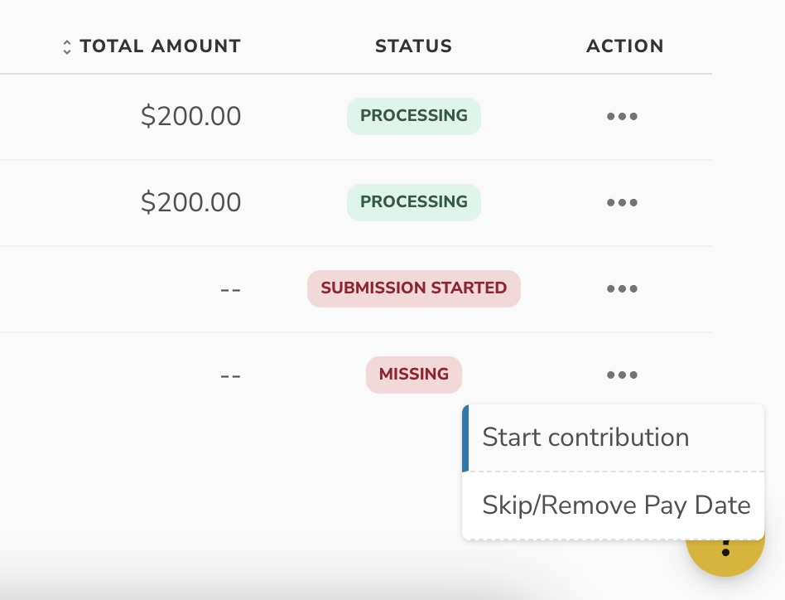The width and height of the screenshot is (785, 600).
Task: Click the Processing badge in the top row
Action: [413, 116]
